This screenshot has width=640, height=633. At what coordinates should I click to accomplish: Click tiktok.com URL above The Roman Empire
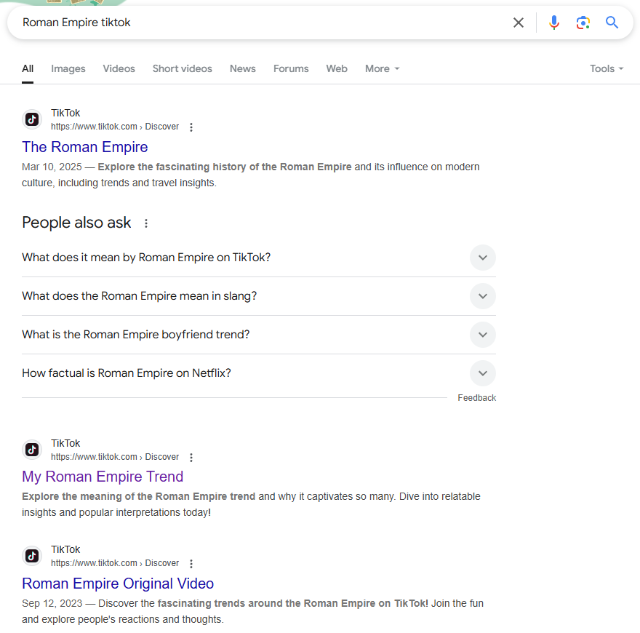[115, 127]
